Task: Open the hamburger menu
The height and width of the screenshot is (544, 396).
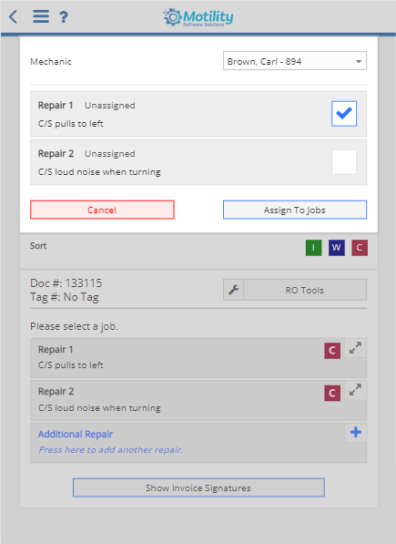Action: (41, 16)
